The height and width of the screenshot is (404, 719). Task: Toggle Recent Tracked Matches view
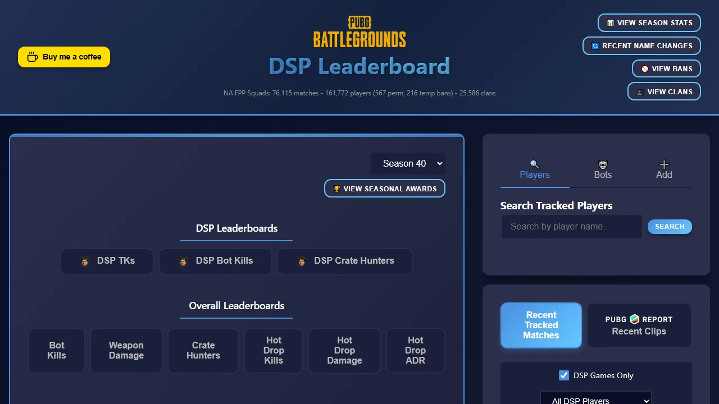tap(540, 325)
